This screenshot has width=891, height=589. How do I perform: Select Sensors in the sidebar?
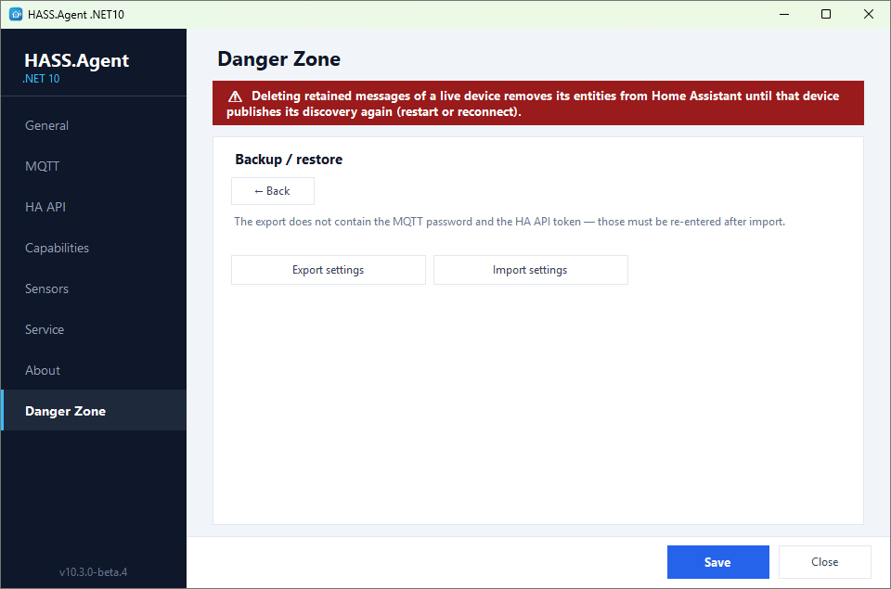94,289
